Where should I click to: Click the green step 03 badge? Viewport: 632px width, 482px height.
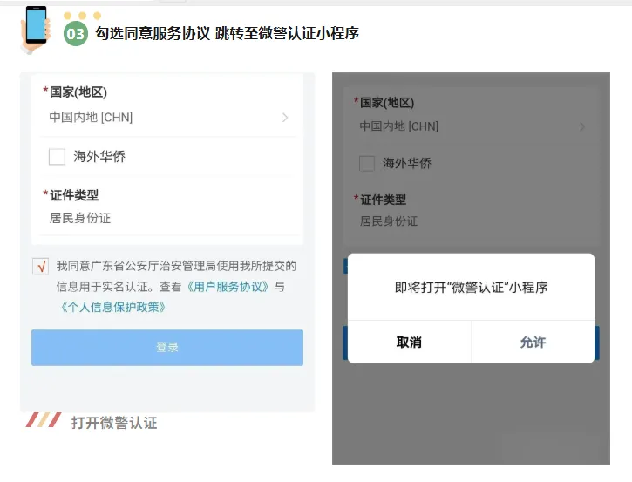[x=76, y=33]
